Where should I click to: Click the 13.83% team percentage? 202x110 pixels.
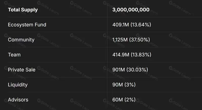141,55
